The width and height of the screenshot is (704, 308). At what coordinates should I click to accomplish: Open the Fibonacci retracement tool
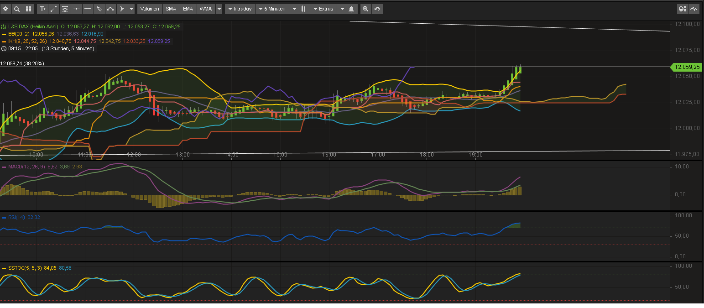tap(65, 9)
